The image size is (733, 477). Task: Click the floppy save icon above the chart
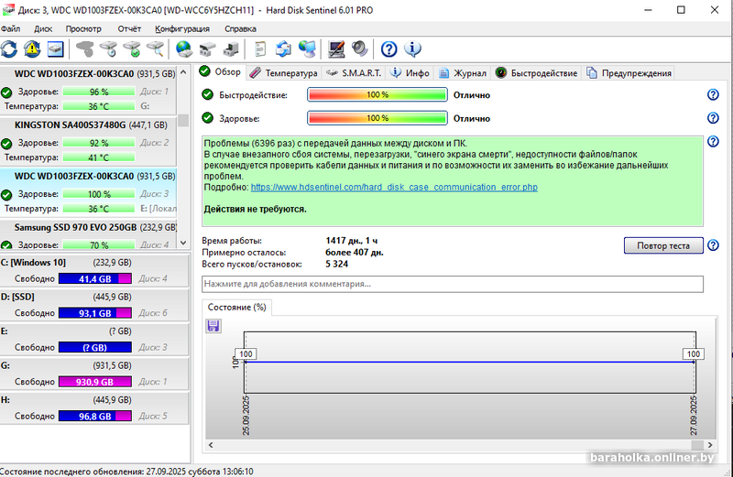coord(213,325)
